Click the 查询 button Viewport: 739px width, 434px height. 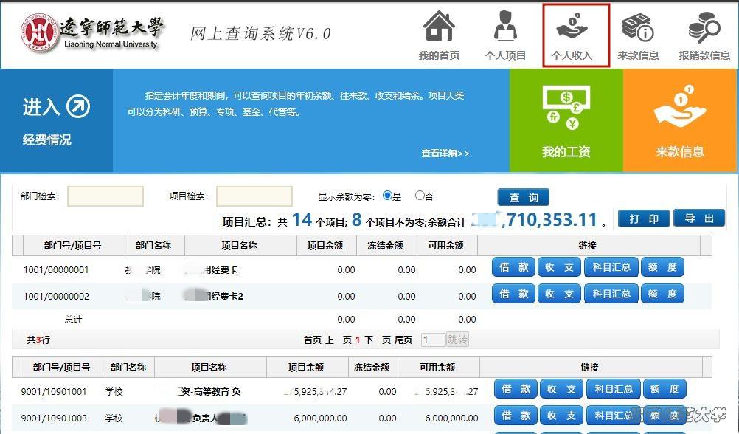pos(523,197)
